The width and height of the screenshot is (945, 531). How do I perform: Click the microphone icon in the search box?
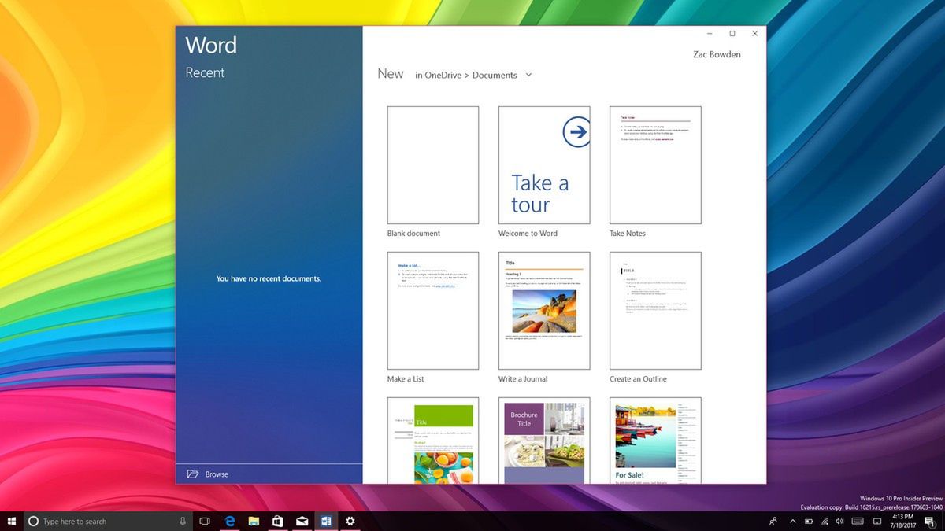(x=182, y=521)
